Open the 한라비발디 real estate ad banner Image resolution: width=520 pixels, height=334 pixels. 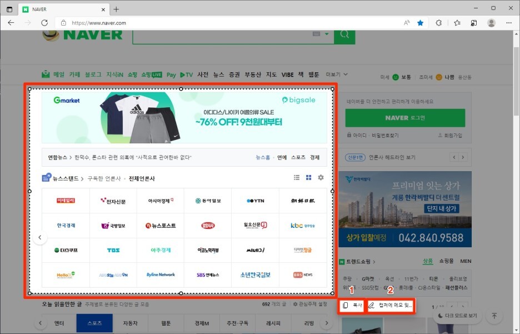[405, 210]
